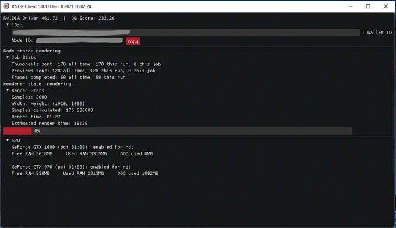
Task: Click the 'OB Score: 232.26' text
Action: tap(93, 18)
